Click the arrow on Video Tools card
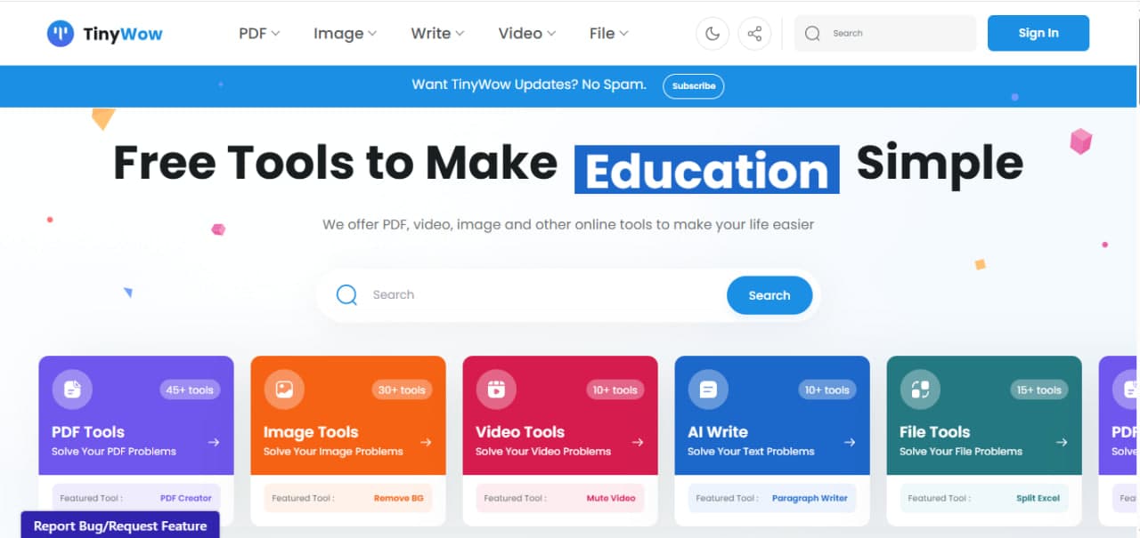Viewport: 1140px width, 538px height. coord(638,442)
